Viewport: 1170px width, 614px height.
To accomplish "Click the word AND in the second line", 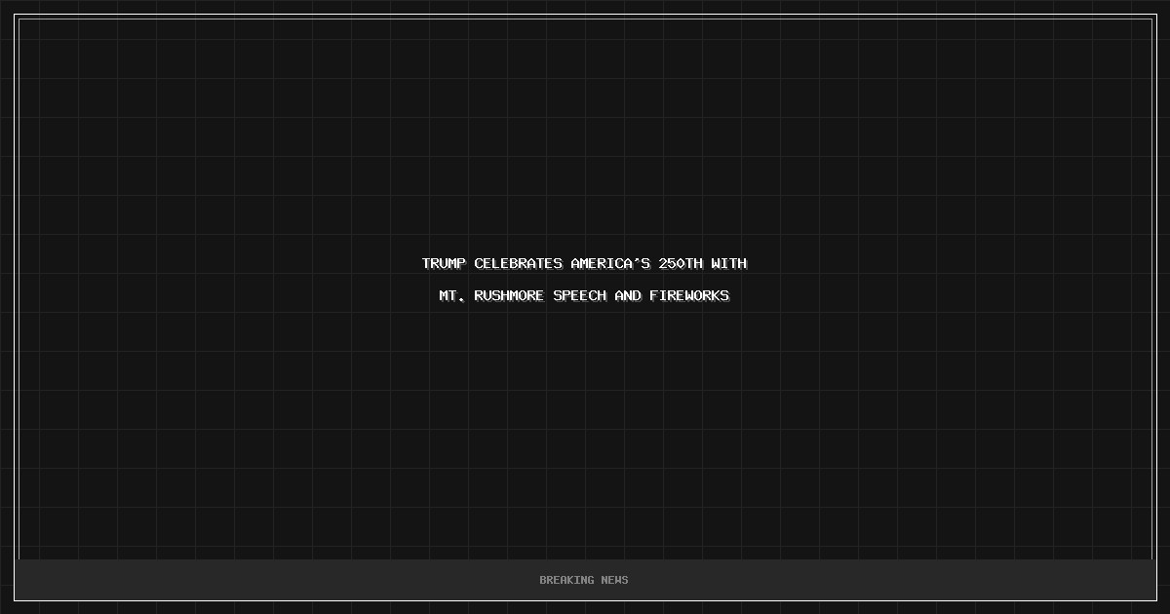I will (628, 295).
